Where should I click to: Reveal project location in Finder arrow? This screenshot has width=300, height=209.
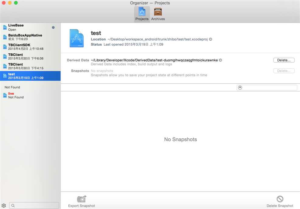pyautogui.click(x=210, y=39)
